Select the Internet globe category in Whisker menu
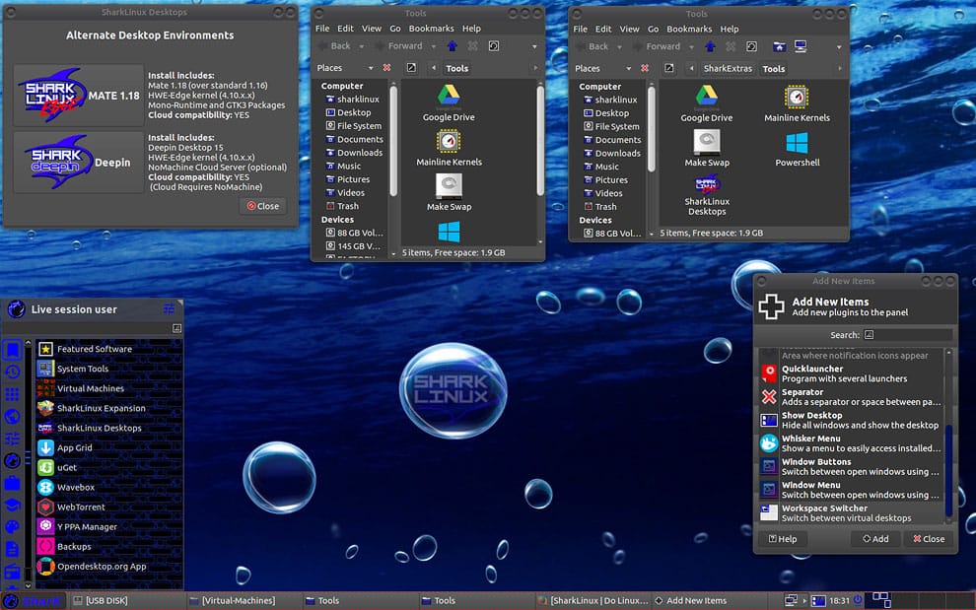The image size is (976, 610). tap(13, 417)
